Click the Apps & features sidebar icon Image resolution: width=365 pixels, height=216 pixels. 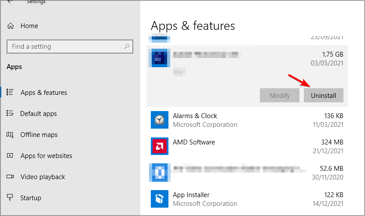coord(11,93)
